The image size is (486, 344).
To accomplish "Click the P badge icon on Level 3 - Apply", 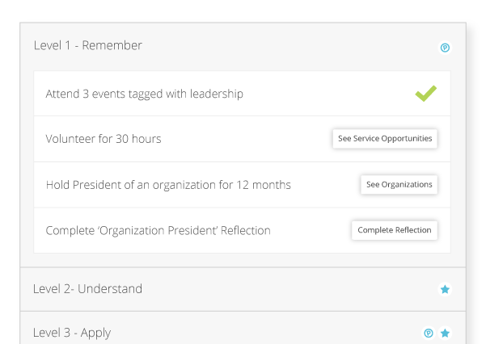I will click(429, 333).
